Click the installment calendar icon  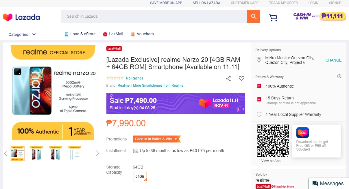pos(135,151)
